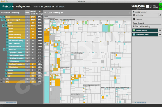Image resolution: width=162 pixels, height=107 pixels.
Task: Select the Automated scans recording
Action: pos(145,35)
